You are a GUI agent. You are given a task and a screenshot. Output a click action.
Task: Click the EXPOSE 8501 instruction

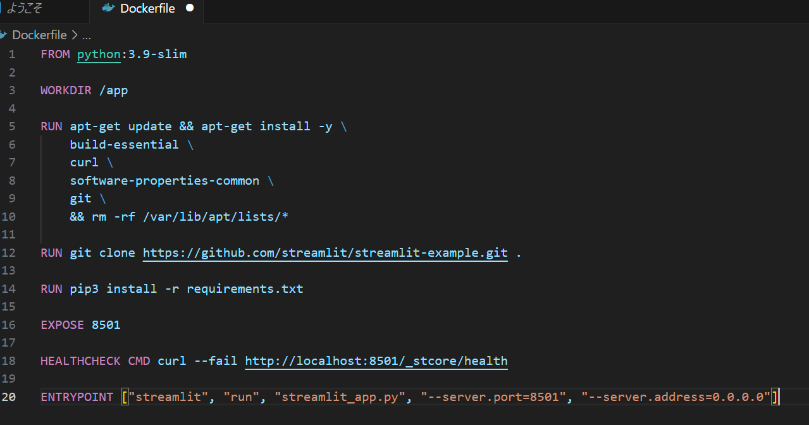tap(80, 324)
